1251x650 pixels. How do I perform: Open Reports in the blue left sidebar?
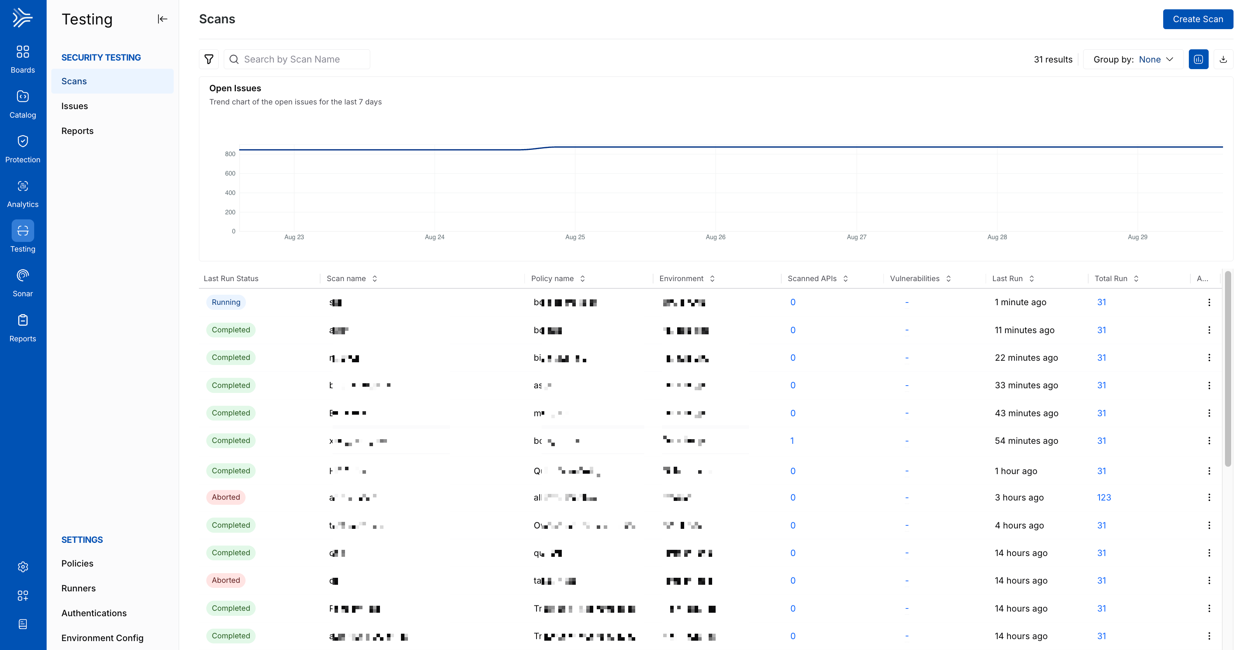pos(23,328)
